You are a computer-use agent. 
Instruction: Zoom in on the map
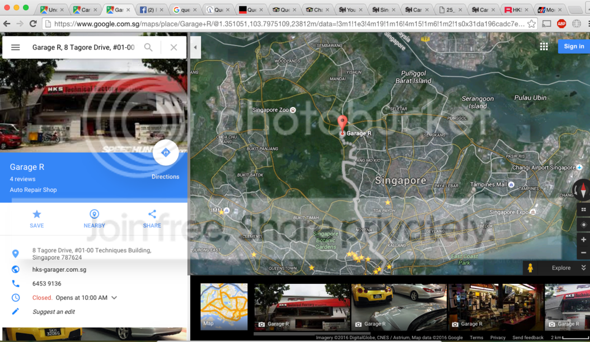(x=584, y=240)
